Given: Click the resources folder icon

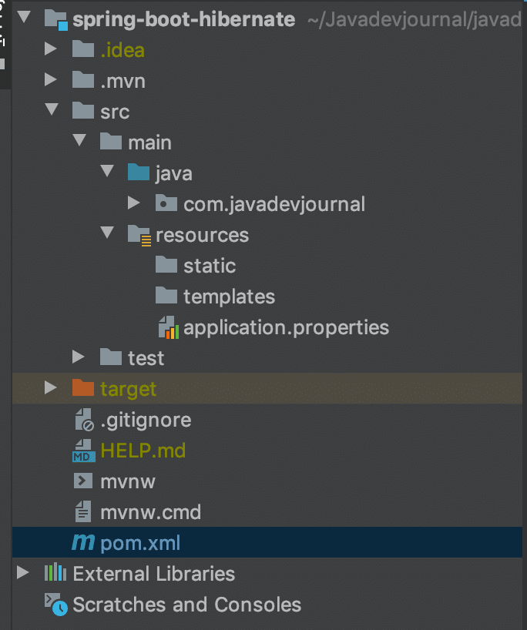Looking at the screenshot, I should tap(139, 235).
